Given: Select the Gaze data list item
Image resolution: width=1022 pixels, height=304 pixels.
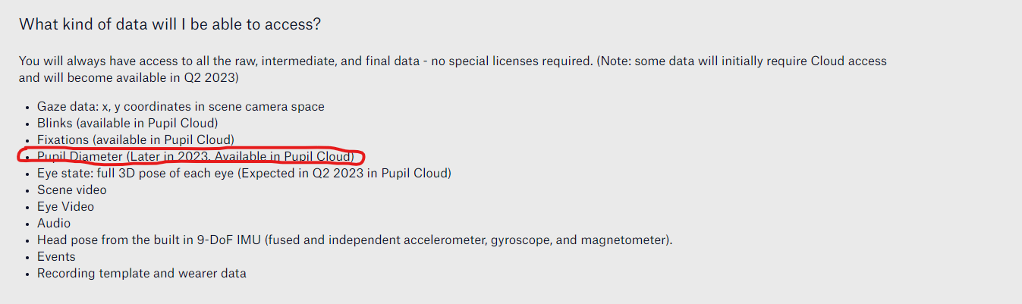Looking at the screenshot, I should point(181,107).
